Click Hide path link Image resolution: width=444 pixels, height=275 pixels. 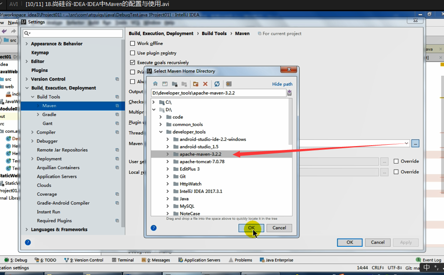282,84
